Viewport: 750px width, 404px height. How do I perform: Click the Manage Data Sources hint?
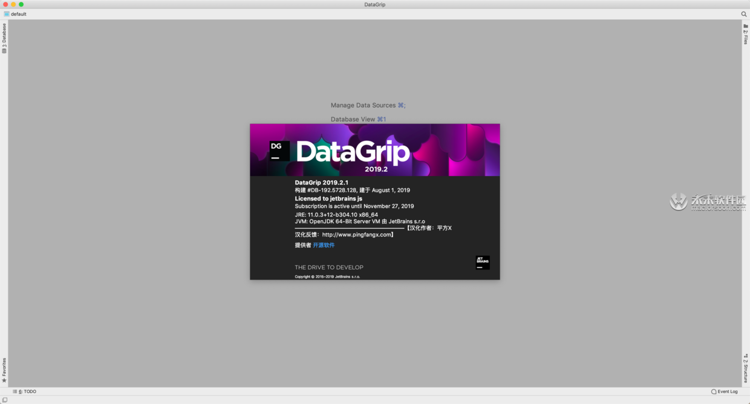point(368,105)
